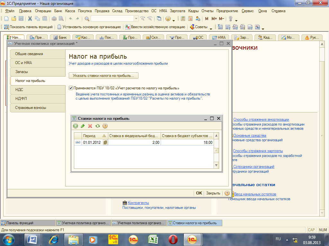This screenshot has width=329, height=246.
Task: Click the M memory button in the toolbar
Action: tap(207, 19)
